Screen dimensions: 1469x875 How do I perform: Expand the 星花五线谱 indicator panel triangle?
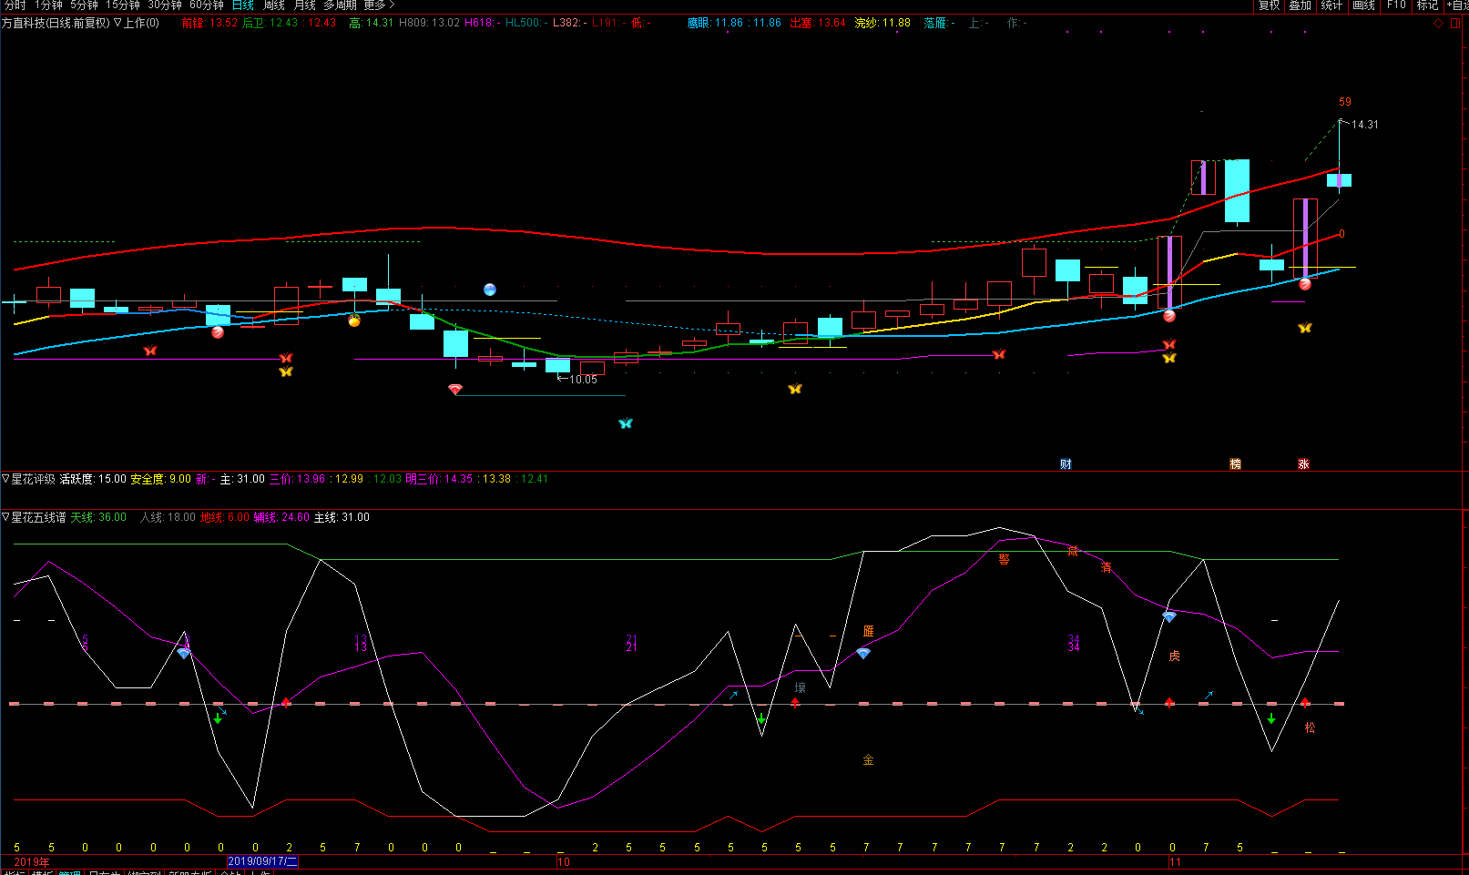click(x=5, y=517)
